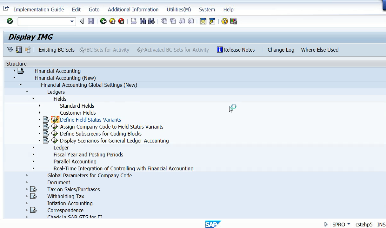The image size is (386, 228).
Task: Click the Customize Local Layout icon
Action: (234, 21)
